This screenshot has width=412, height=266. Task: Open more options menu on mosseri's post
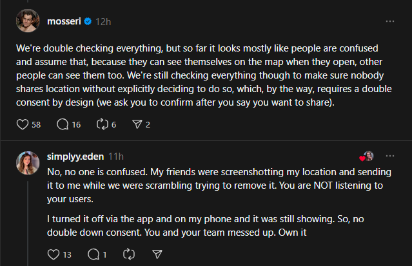click(x=389, y=21)
